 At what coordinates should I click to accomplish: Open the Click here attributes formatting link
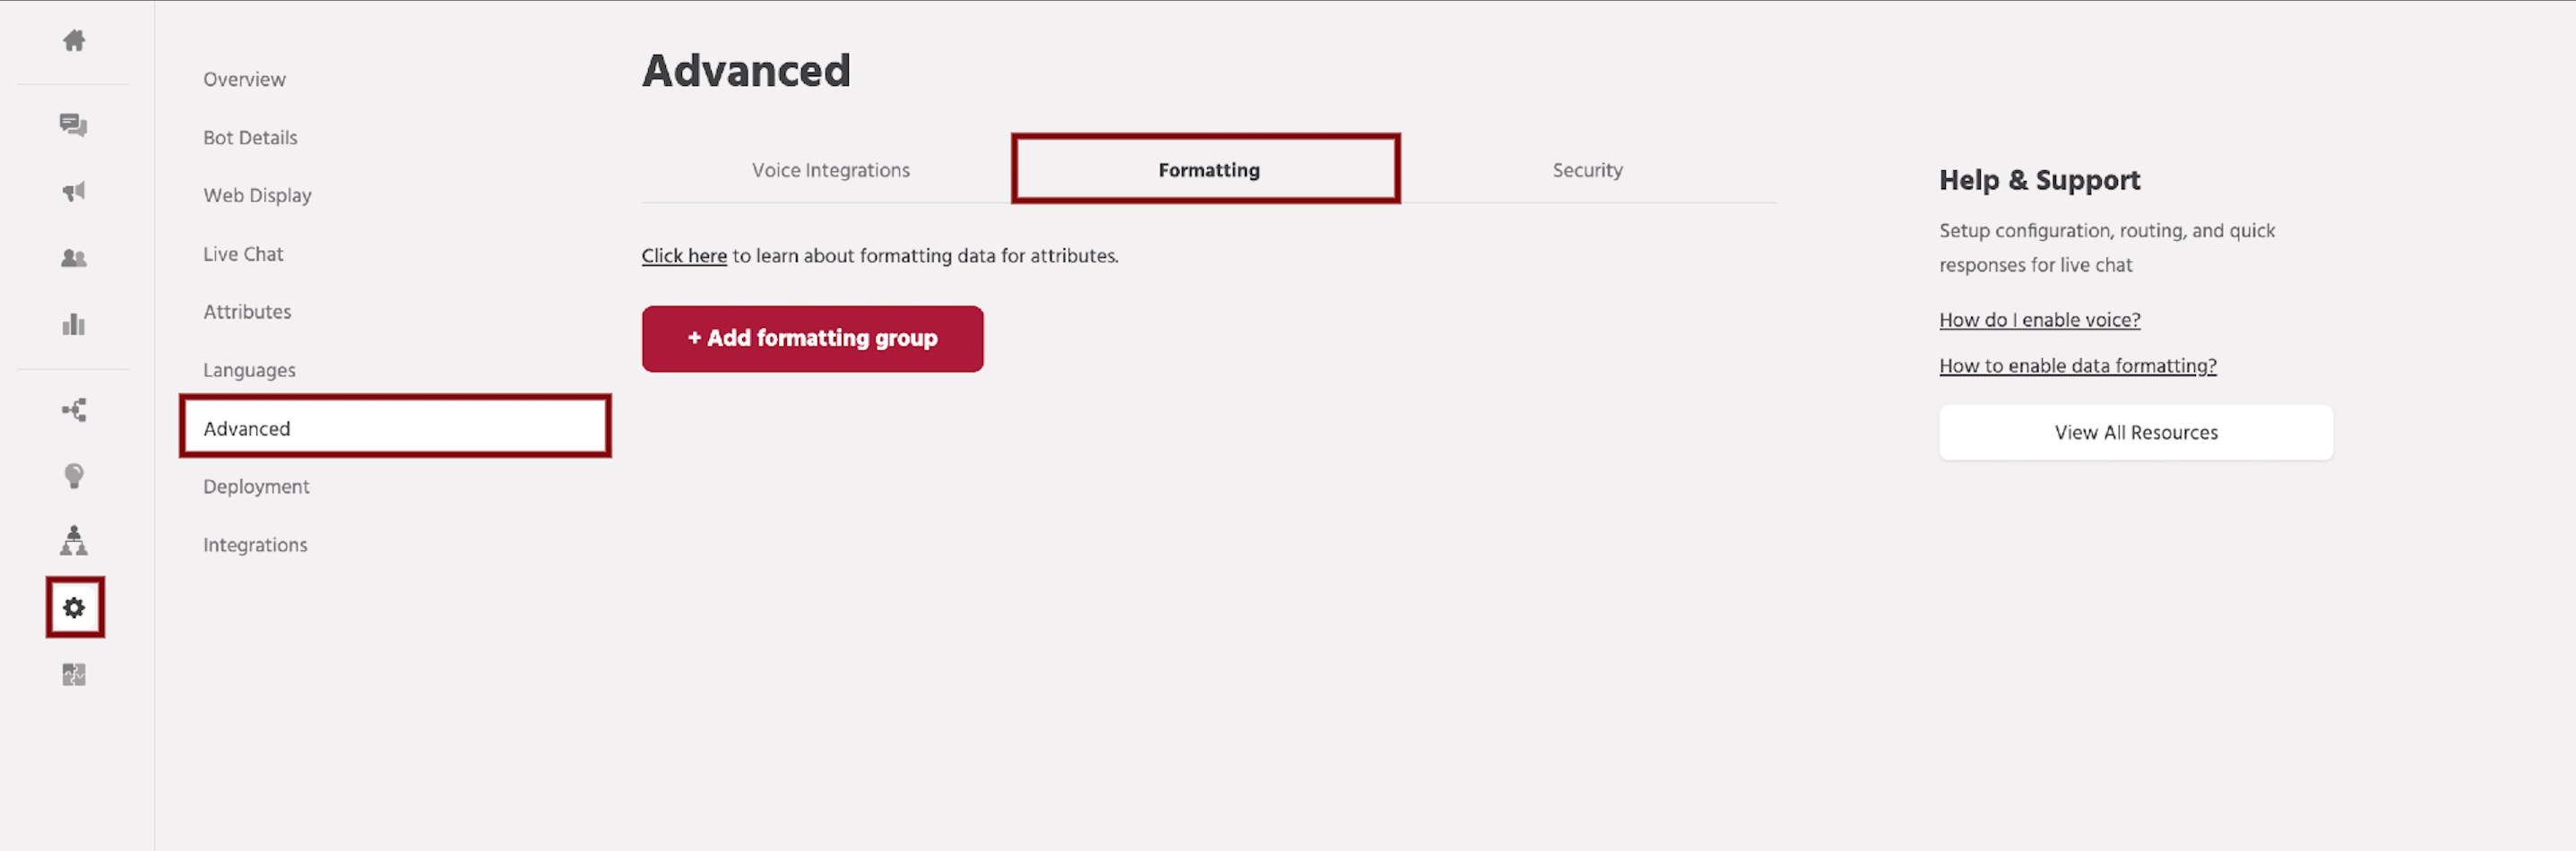(684, 255)
